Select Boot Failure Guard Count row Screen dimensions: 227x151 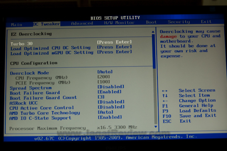(x=43, y=98)
